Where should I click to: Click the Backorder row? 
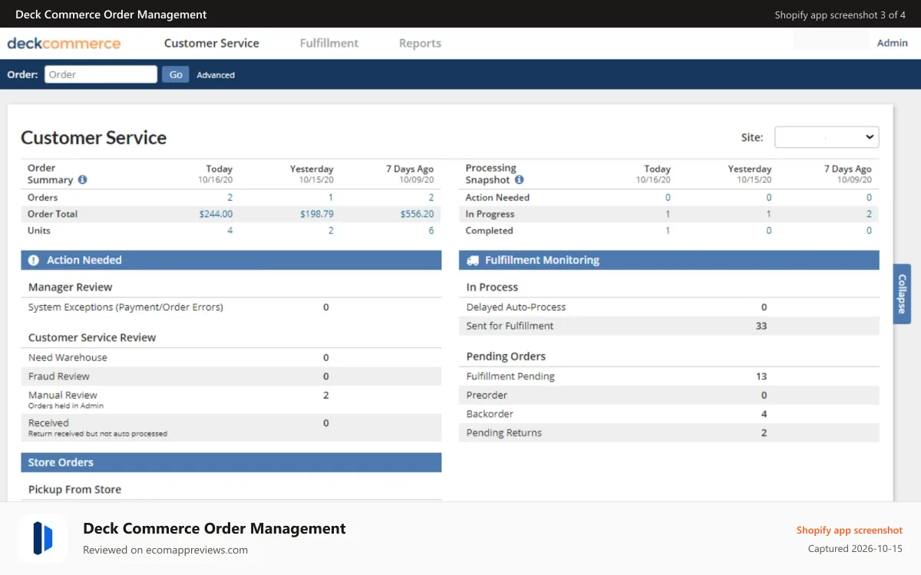(669, 414)
